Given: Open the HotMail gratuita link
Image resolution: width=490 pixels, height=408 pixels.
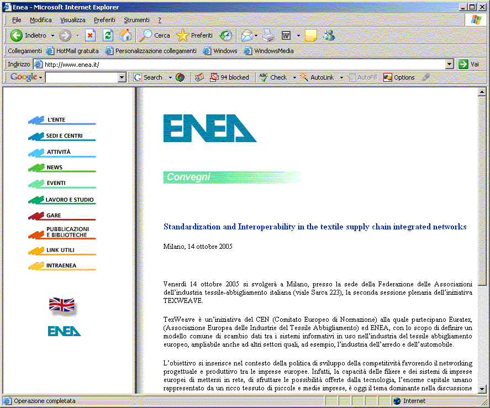Looking at the screenshot, I should coord(72,51).
